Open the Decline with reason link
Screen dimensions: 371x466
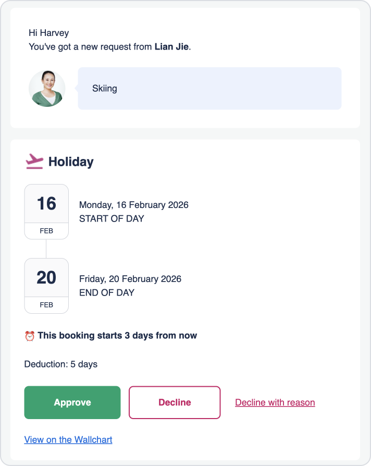[x=275, y=402]
